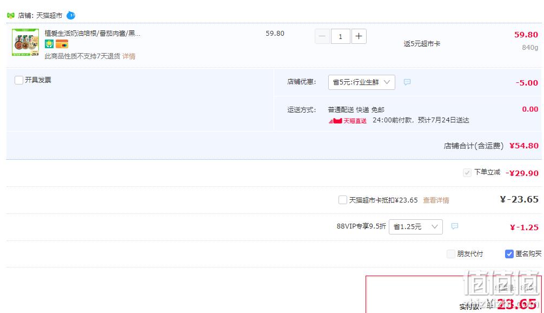Viewport: 544px width, 313px height.
Task: Tick the 朋友代付 checkbox
Action: click(x=450, y=254)
